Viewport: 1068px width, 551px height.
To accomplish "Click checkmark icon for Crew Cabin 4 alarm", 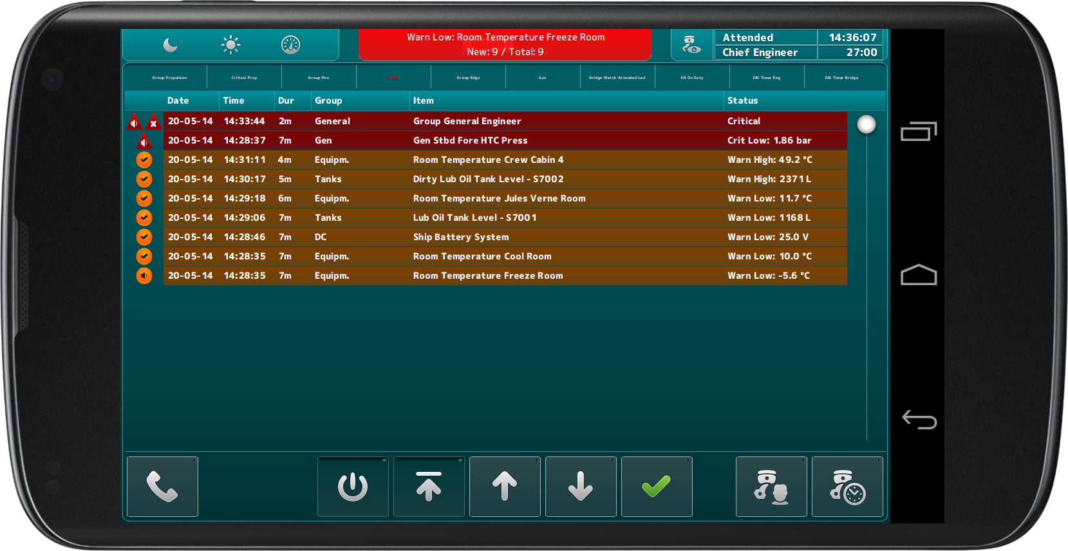I will pos(144,160).
